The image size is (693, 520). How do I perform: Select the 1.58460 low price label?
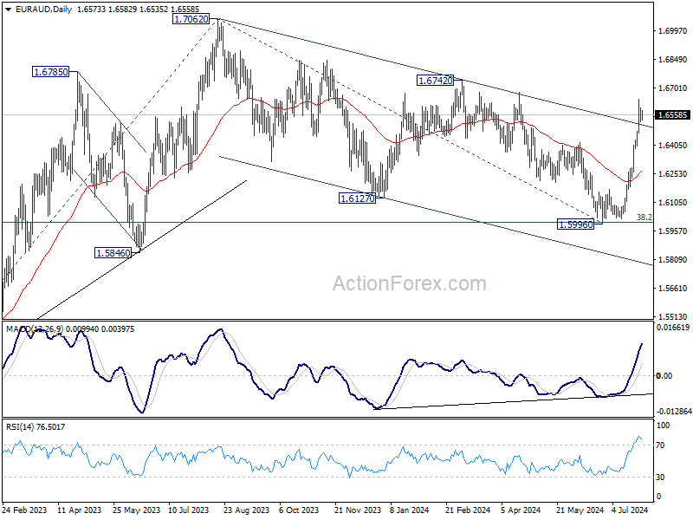click(113, 253)
